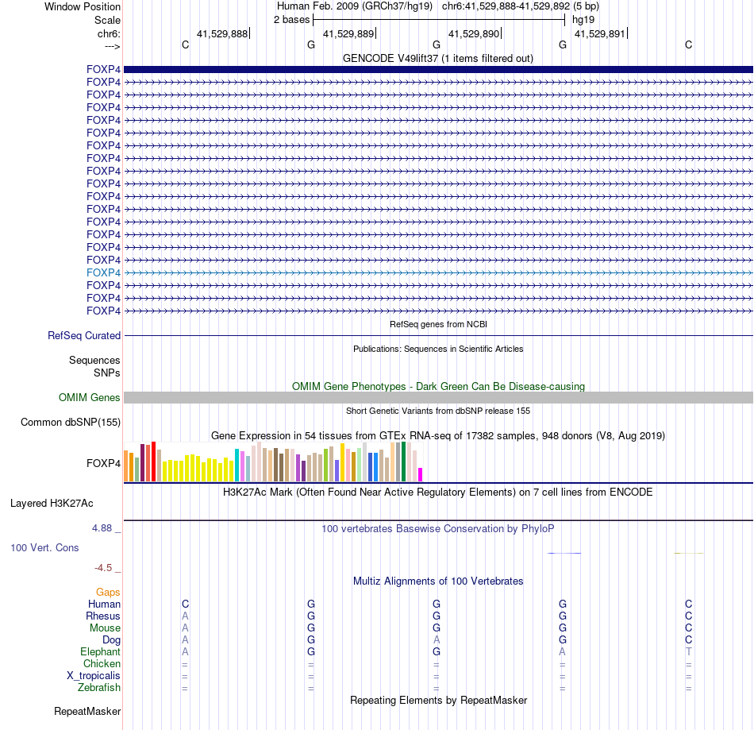754x730 pixels.
Task: Click the dark green GTEx expression bar
Action: (404, 462)
